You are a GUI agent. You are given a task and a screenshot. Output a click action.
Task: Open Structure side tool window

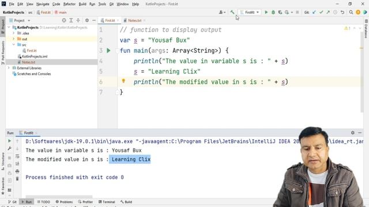point(3,162)
